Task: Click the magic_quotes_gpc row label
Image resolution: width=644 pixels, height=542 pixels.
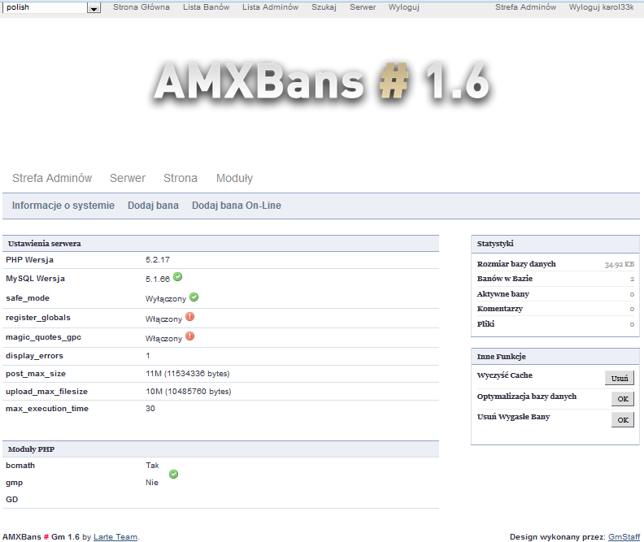Action: (x=44, y=337)
